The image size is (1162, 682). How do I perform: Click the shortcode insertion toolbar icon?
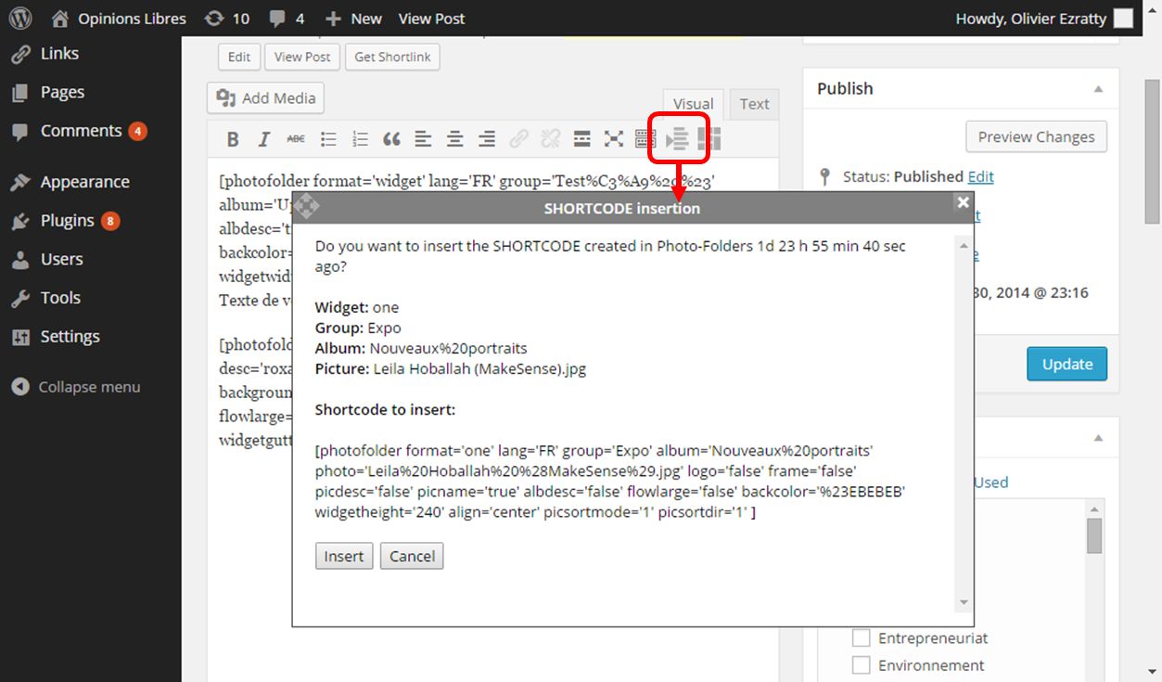click(678, 139)
